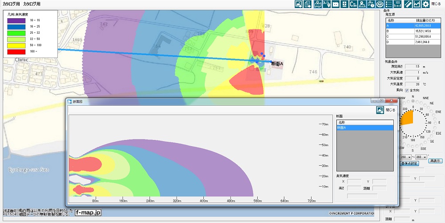Viewport: 445px width, 223px height.
Task: Click the 大気安定度 field showing B
Action: (x=413, y=78)
